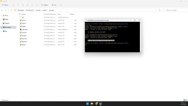188x106 pixels.
Task: Select the cat2.txt file row
Action: click(x=48, y=23)
